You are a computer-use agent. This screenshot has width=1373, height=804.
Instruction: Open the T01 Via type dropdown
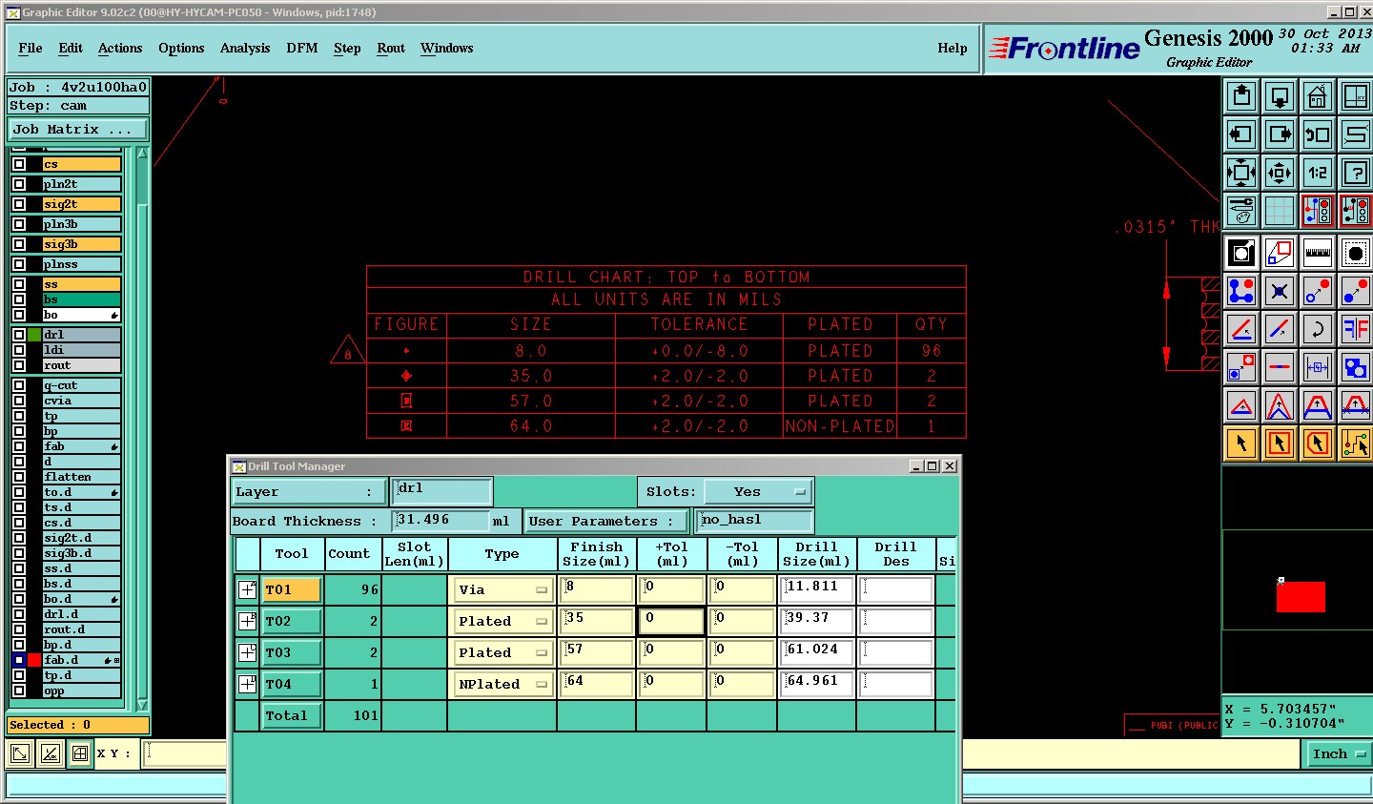coord(502,590)
